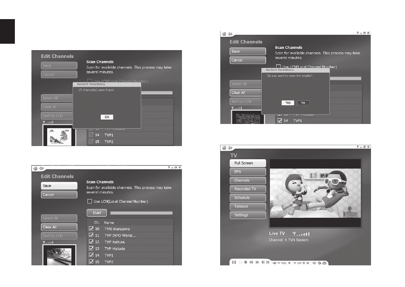Click Sort by LCN in the channel-list window
The width and height of the screenshot is (405, 287).
[59, 236]
